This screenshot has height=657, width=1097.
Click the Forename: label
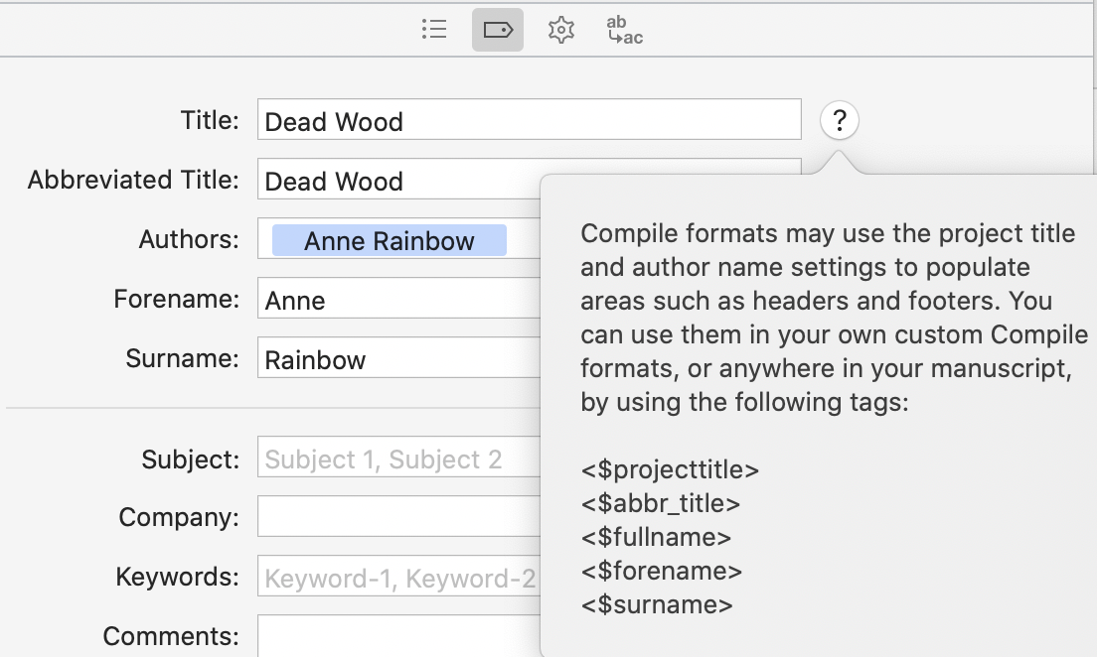click(x=176, y=299)
